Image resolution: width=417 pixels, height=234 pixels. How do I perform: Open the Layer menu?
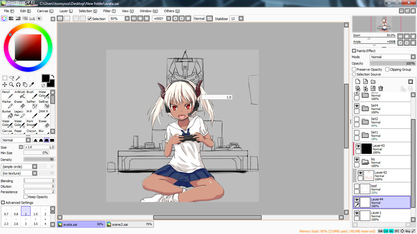pyautogui.click(x=66, y=11)
